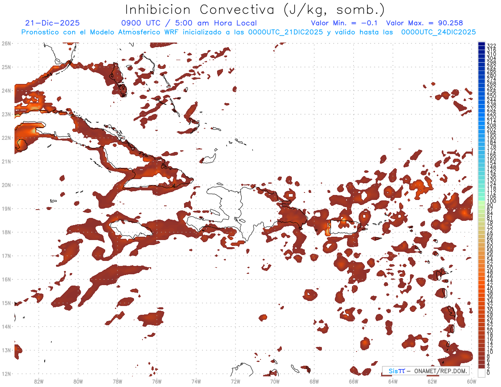Click the latitude label '12N'
501x387 pixels.
(6, 374)
